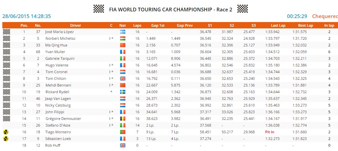Screen dimensions: 338x151
Task: Click the Belgium flag for Grégoire Demoustier
Action: click(x=122, y=119)
